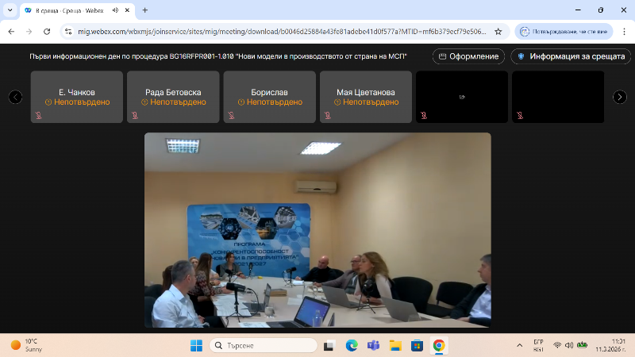The height and width of the screenshot is (357, 635).
Task: Open the Оформление layout button
Action: click(468, 56)
